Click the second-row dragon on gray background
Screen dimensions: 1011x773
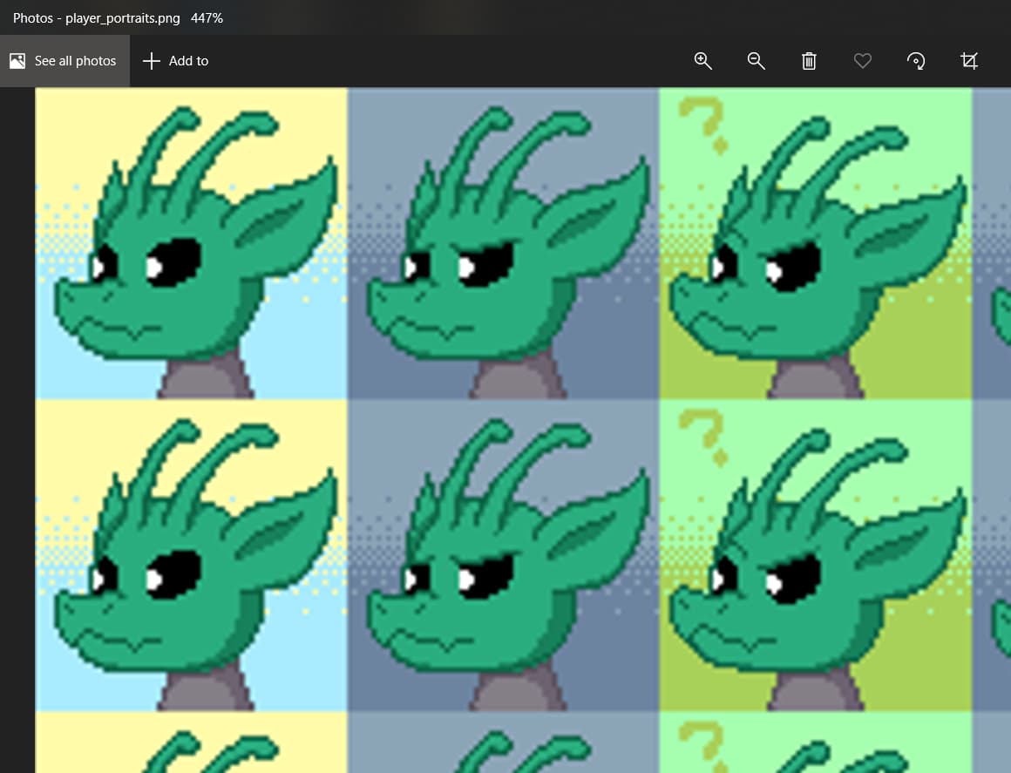(x=503, y=556)
